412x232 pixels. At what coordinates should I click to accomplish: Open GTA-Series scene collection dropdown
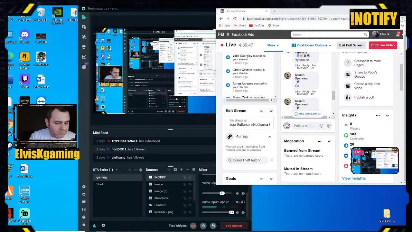(x=117, y=170)
